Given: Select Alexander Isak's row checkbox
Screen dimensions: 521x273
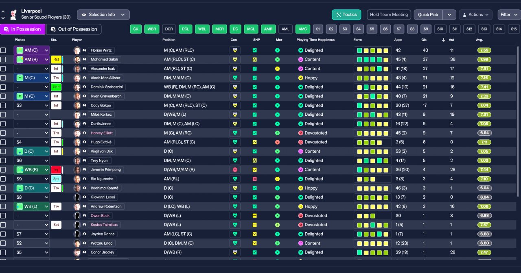Looking at the screenshot, I should 3,69.
